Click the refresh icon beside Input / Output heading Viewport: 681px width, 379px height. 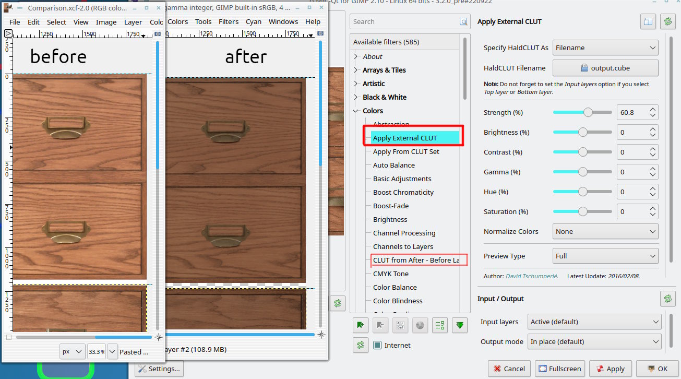(x=667, y=299)
